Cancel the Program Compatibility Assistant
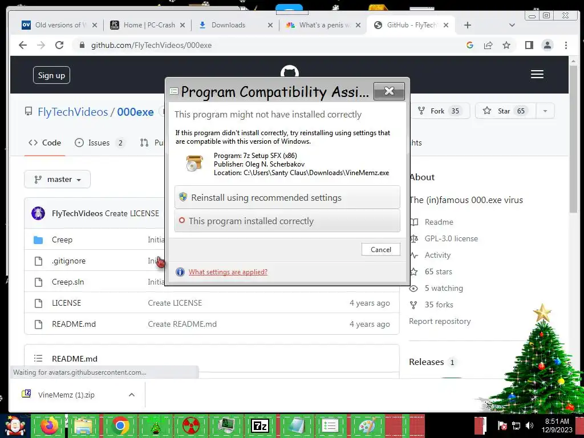 (x=380, y=250)
